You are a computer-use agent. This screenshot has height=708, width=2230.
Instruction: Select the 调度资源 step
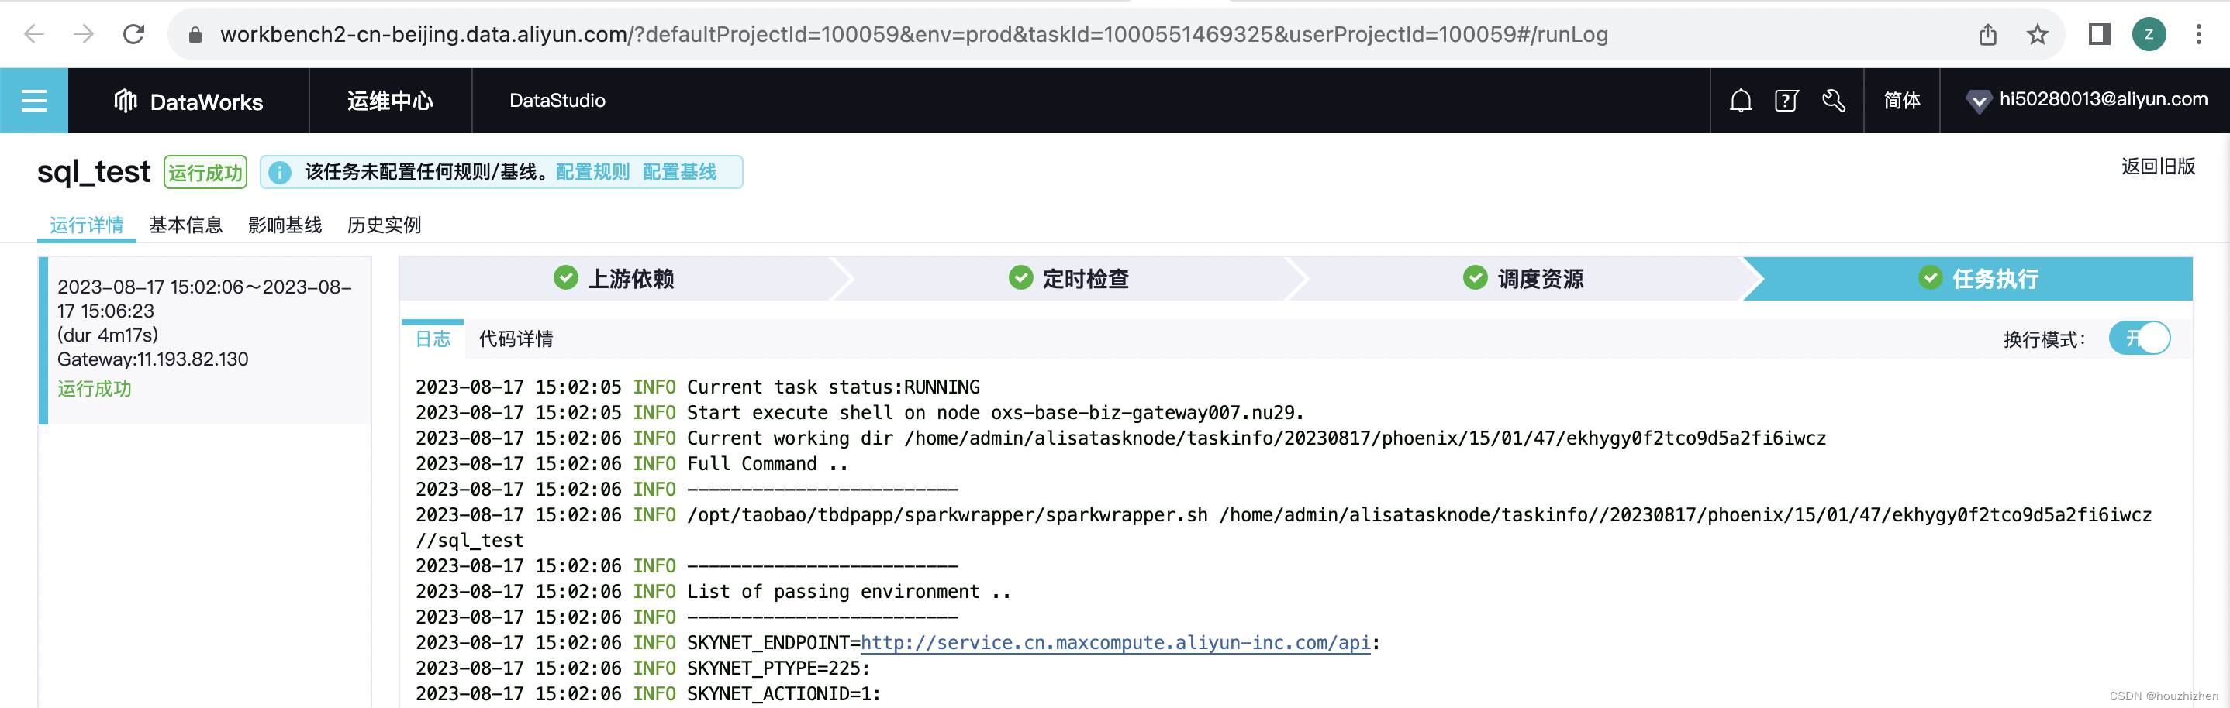click(1524, 278)
